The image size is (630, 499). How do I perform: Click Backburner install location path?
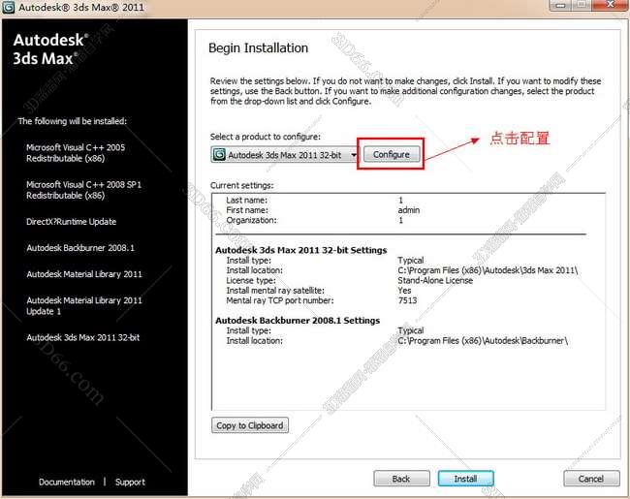pos(483,341)
